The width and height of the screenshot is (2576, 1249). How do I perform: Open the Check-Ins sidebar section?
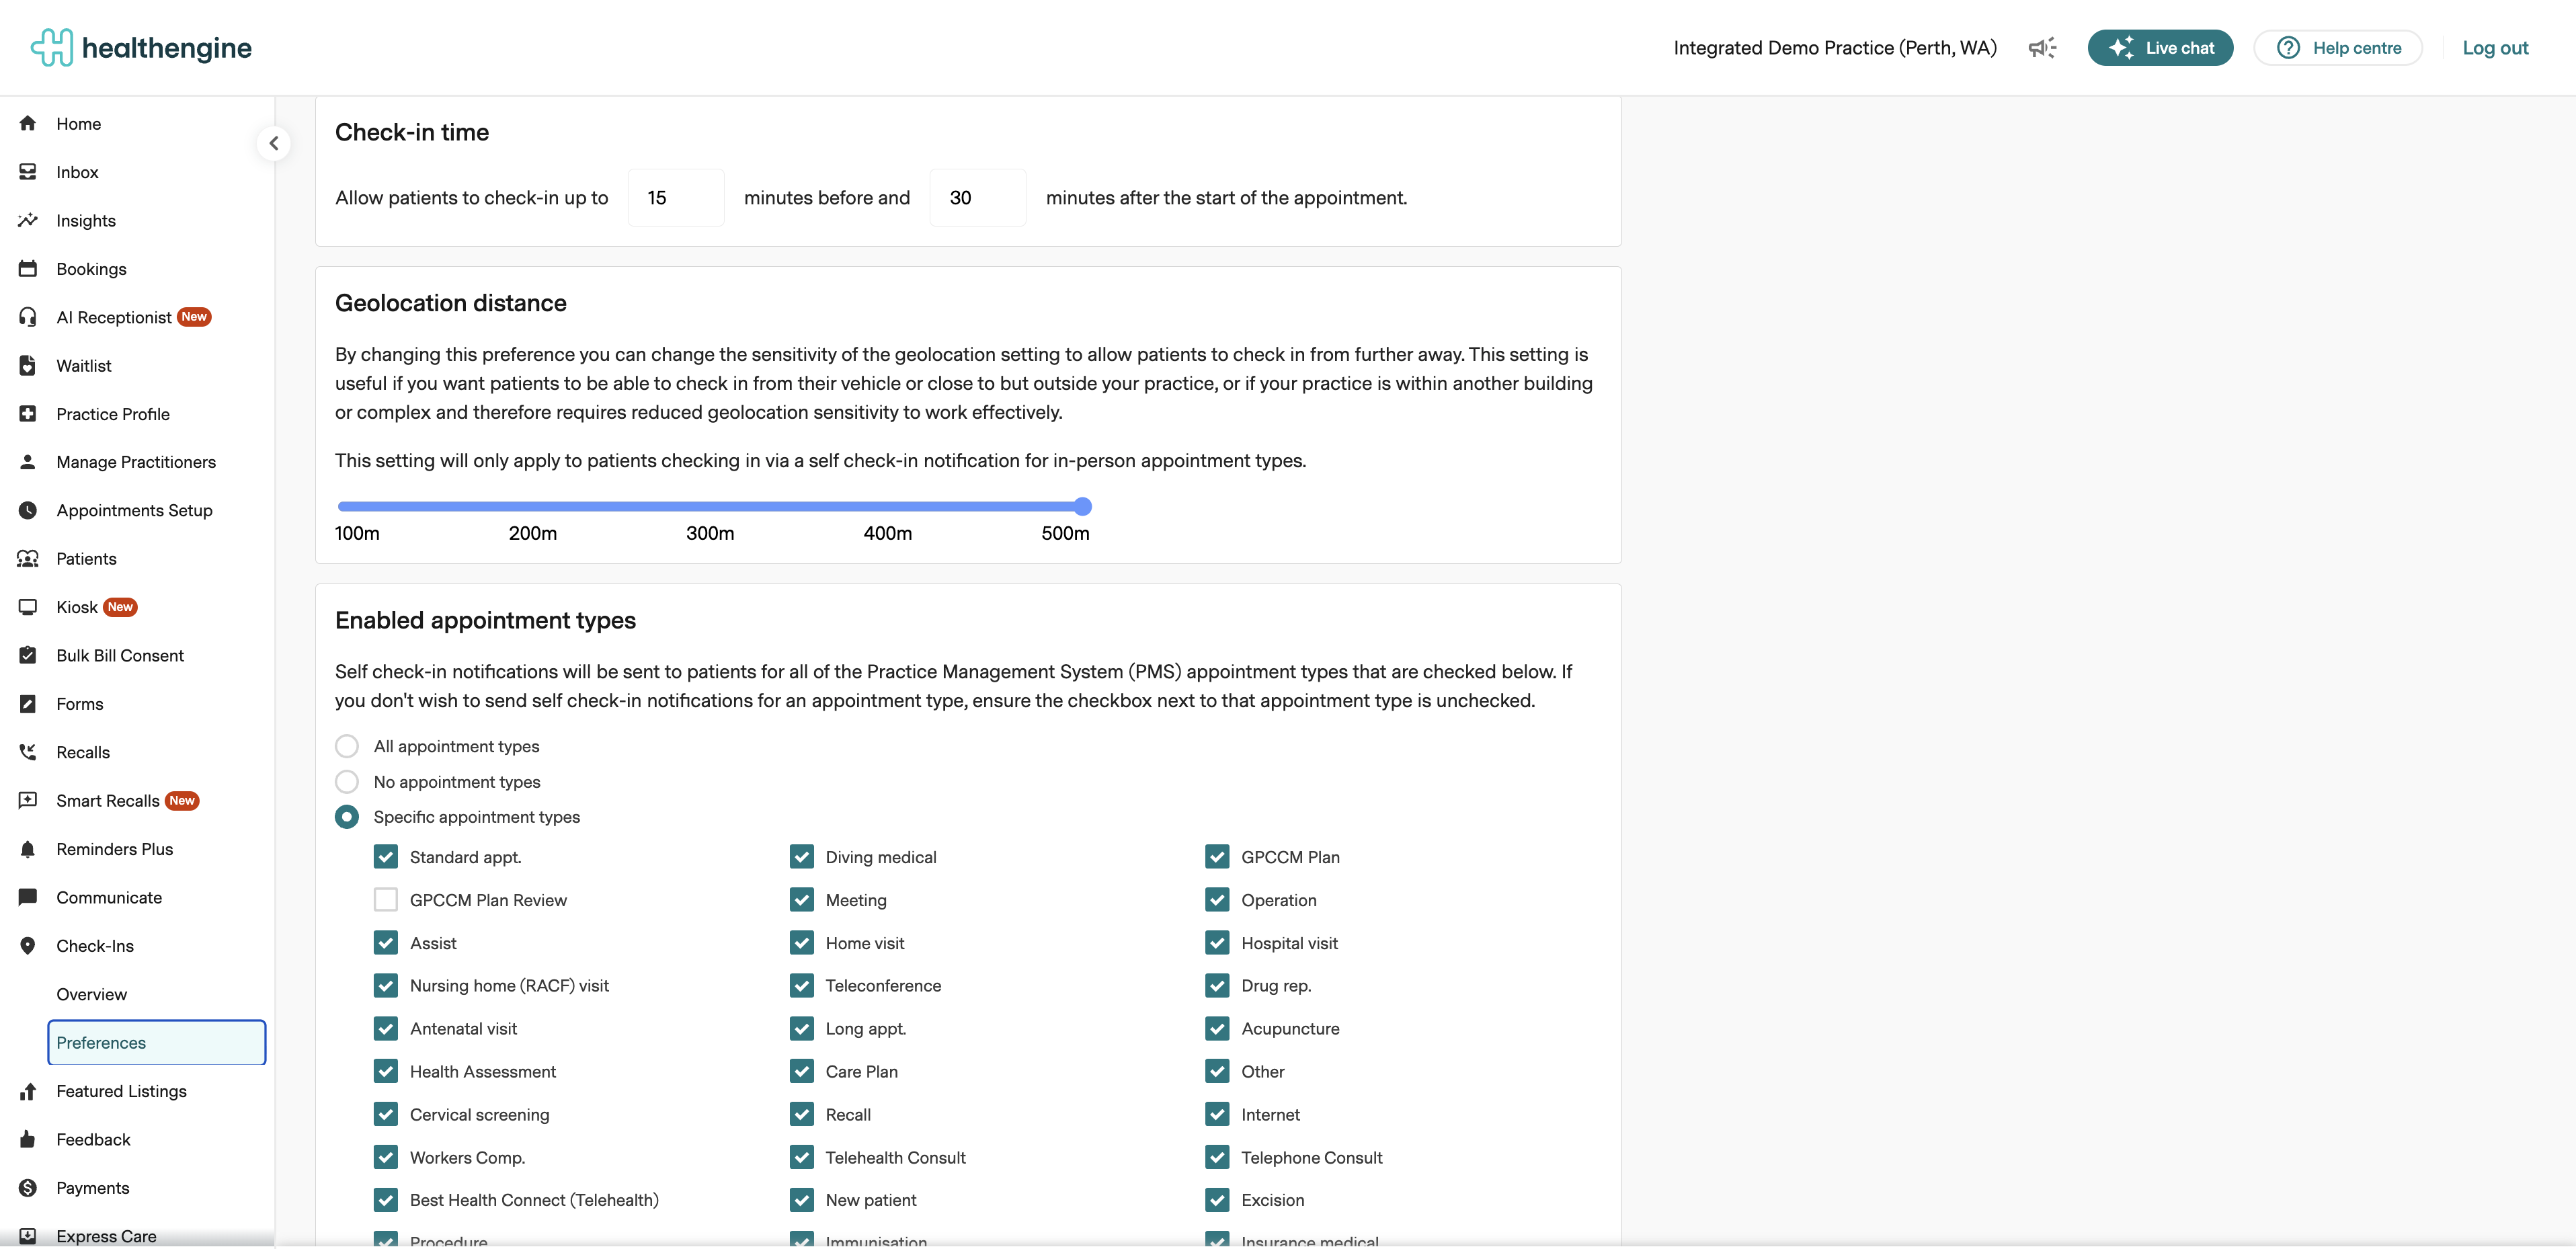(95, 946)
